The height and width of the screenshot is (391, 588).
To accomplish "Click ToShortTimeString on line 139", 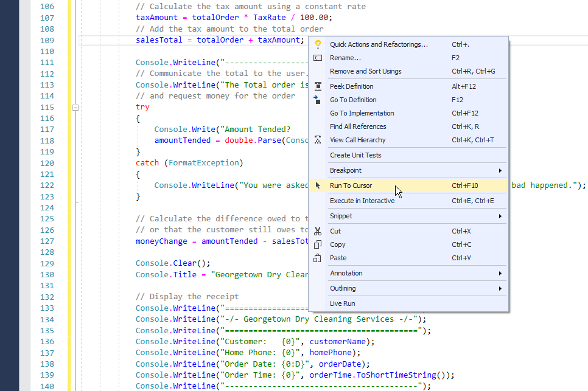I will pyautogui.click(x=396, y=375).
